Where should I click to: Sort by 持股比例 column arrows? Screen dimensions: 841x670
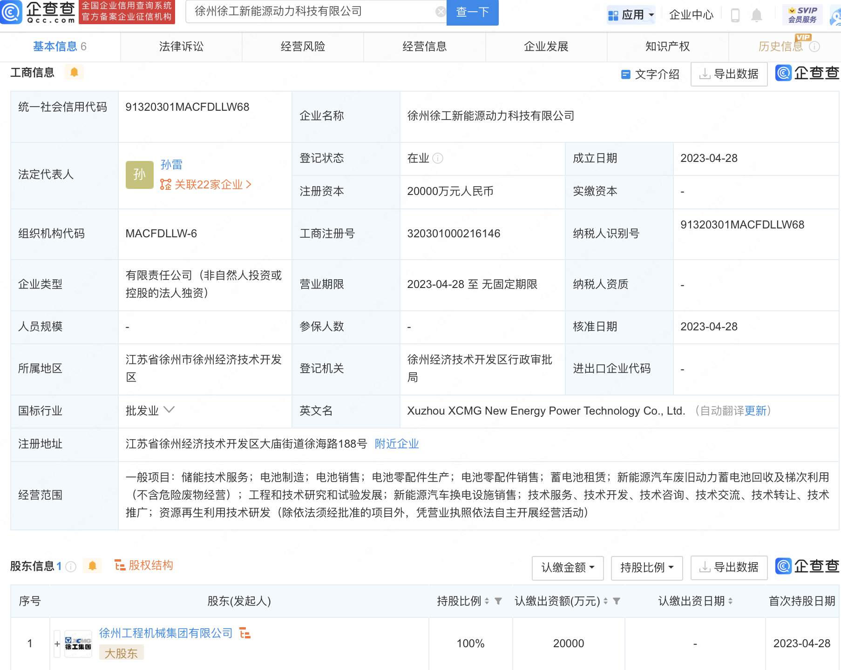[487, 601]
